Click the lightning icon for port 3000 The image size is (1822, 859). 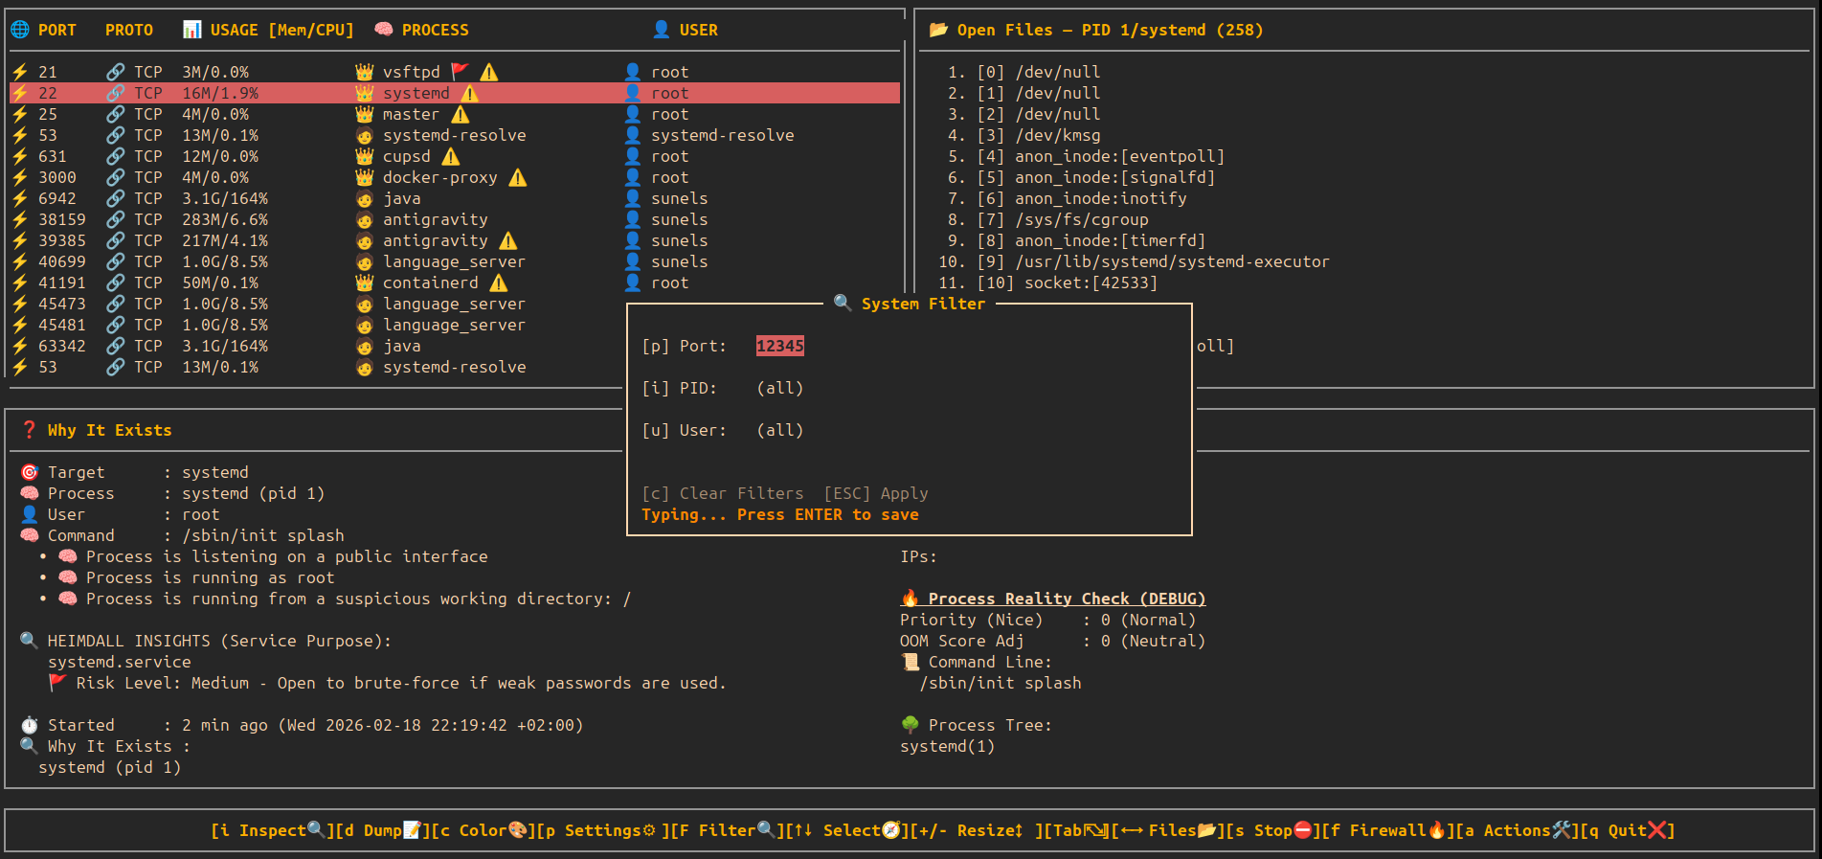pyautogui.click(x=20, y=177)
